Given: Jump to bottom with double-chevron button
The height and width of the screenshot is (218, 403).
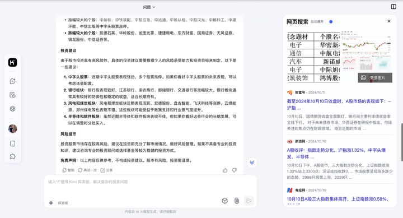Looking at the screenshot, I should pyautogui.click(x=252, y=163).
